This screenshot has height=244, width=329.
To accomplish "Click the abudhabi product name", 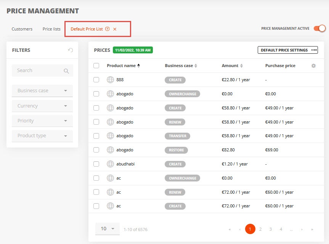I will [x=125, y=164].
